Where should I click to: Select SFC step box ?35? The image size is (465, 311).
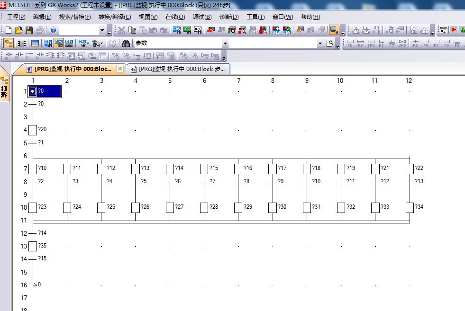(x=33, y=246)
